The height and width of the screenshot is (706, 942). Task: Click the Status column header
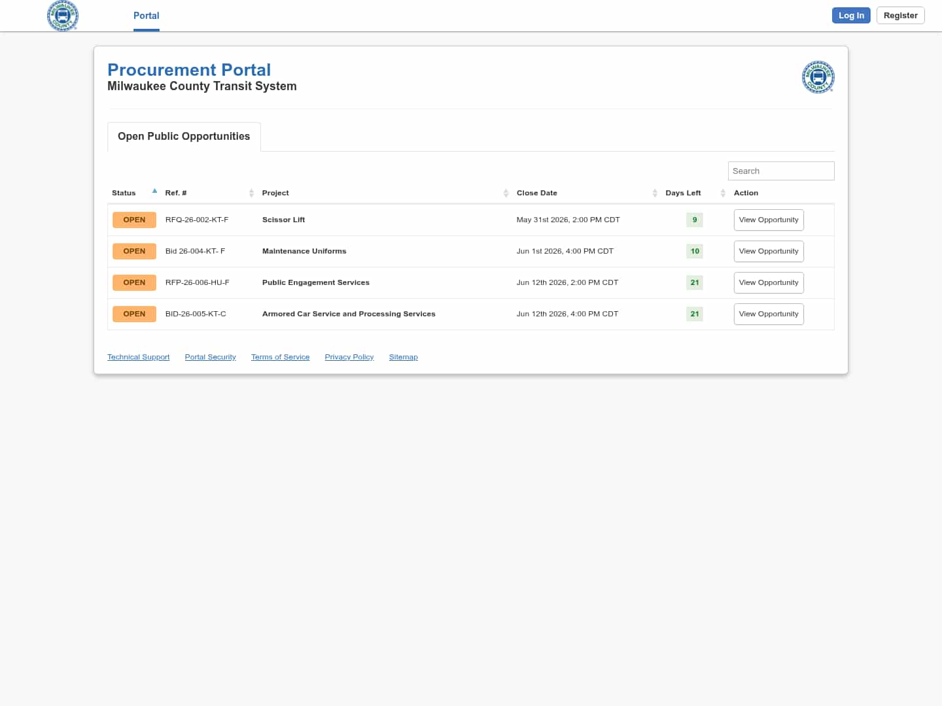pos(124,193)
